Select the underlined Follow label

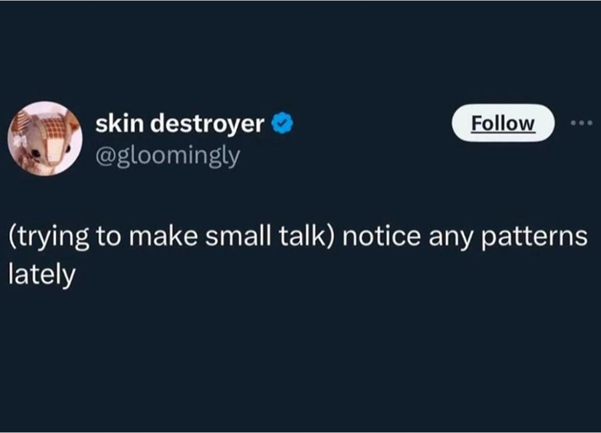tap(503, 123)
